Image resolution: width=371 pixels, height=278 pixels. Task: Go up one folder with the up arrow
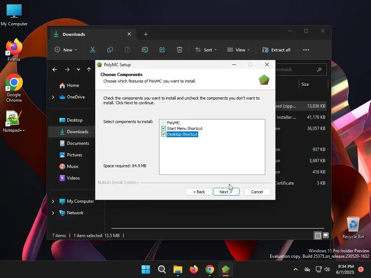pos(89,69)
